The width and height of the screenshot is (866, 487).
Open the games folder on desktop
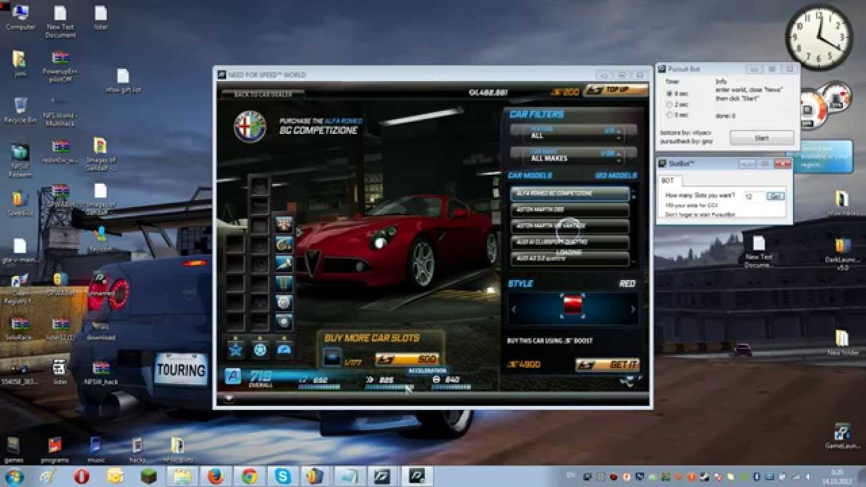click(14, 450)
